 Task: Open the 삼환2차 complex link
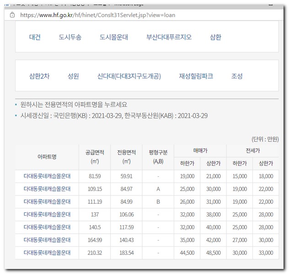point(39,76)
